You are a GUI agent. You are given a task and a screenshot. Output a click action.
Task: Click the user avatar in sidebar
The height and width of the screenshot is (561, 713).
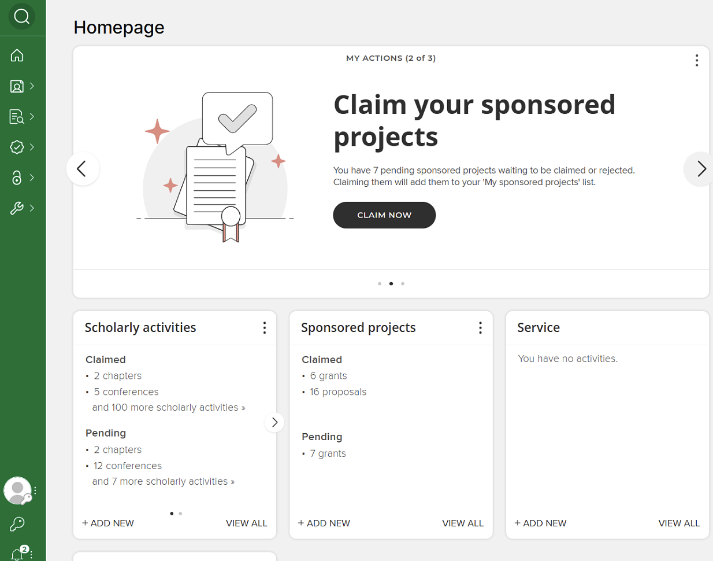pos(17,490)
